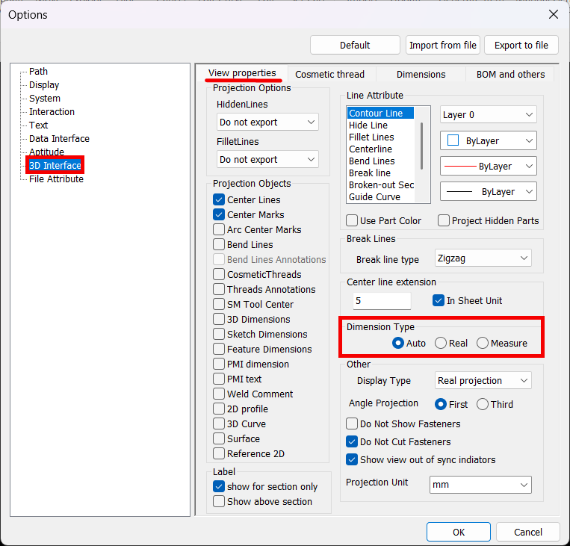Click Import from file button
Screen dimensions: 570x546
(x=443, y=45)
